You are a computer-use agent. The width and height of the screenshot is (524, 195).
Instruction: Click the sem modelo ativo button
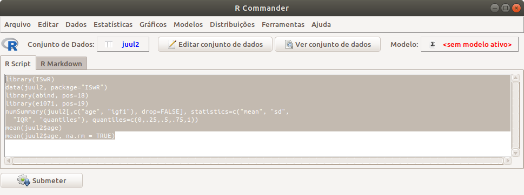coord(469,44)
